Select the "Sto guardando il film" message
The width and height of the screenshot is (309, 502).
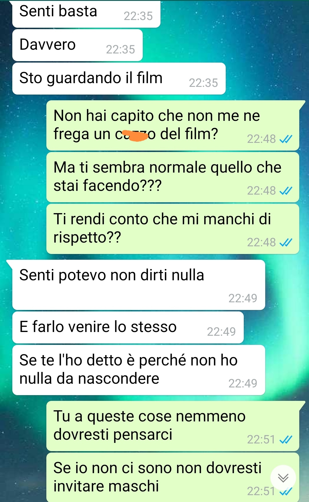click(x=119, y=79)
